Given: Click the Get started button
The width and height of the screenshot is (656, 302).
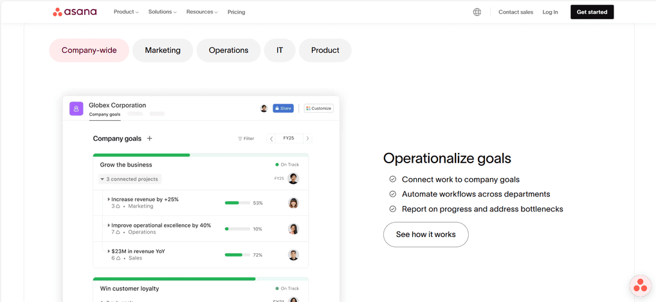Looking at the screenshot, I should (592, 12).
